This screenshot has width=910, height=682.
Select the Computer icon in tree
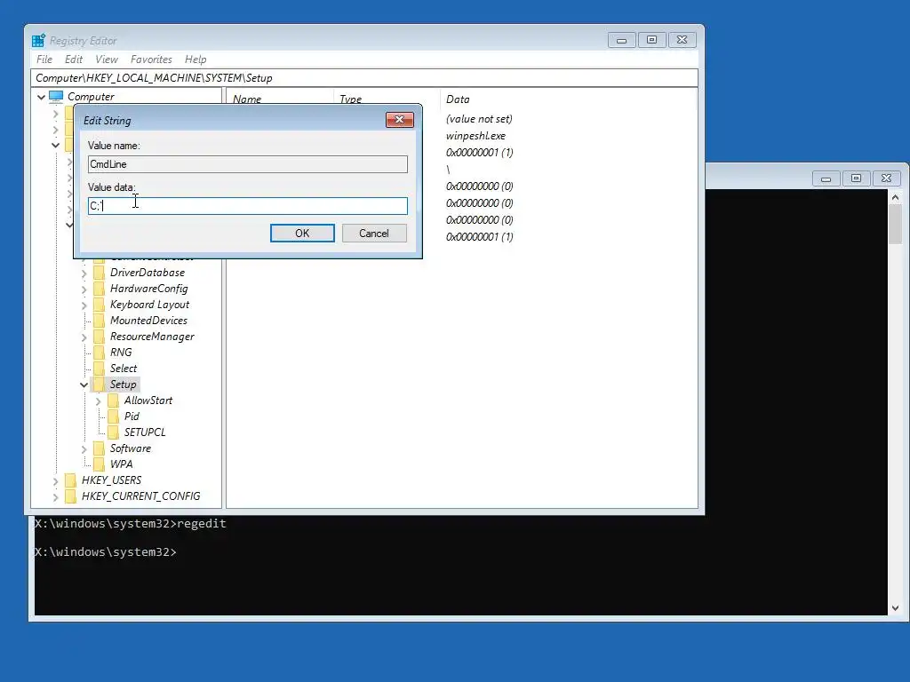point(56,96)
